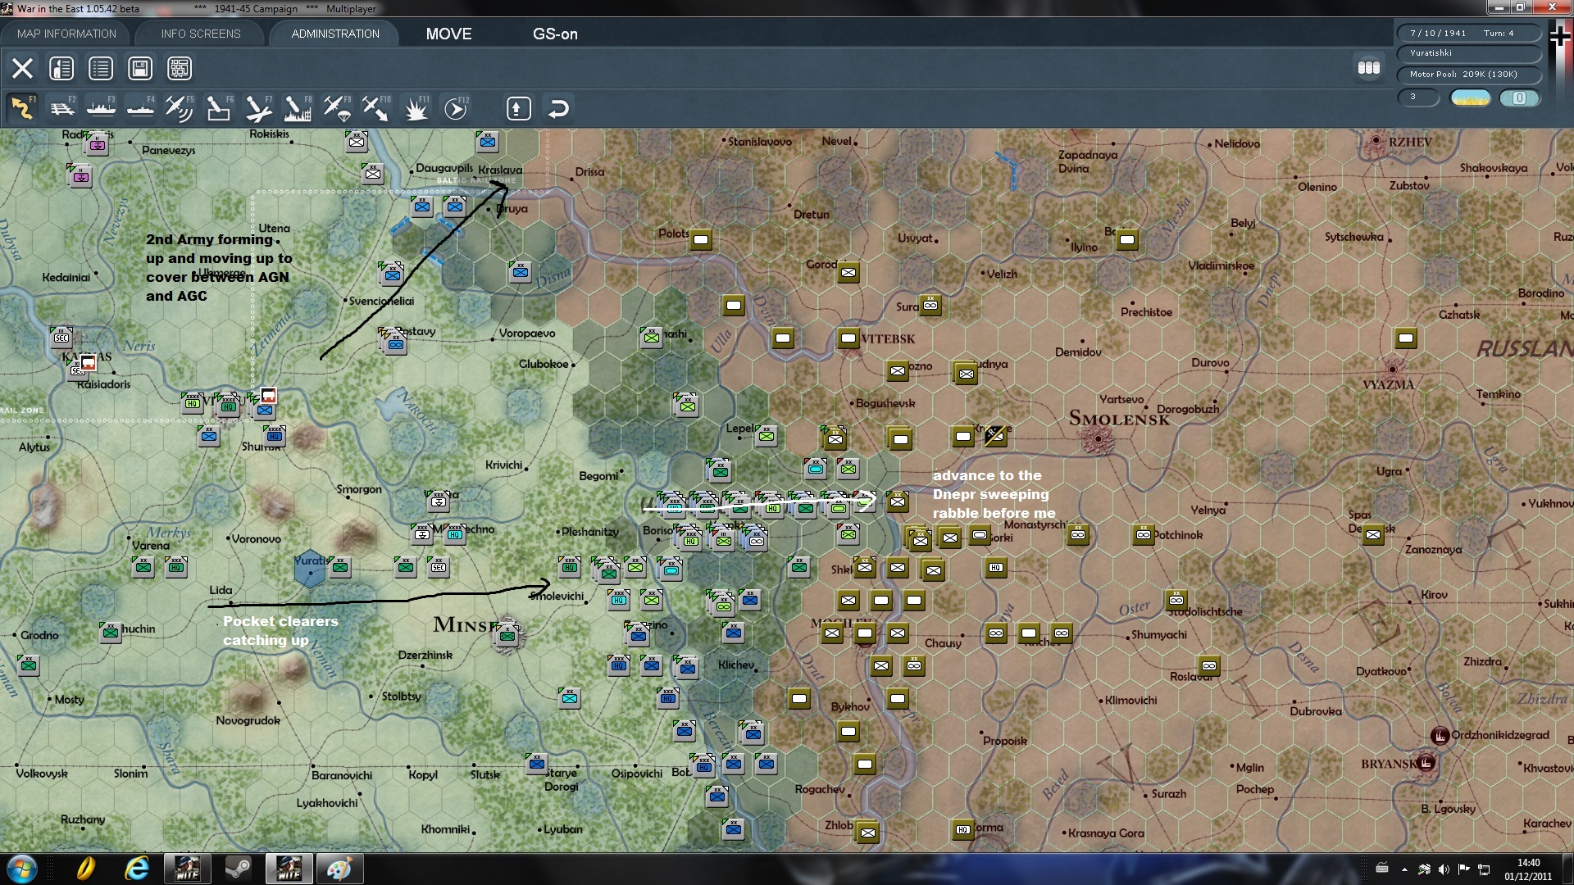Open the lined list icon
Screen dimensions: 1574x885
pos(101,68)
